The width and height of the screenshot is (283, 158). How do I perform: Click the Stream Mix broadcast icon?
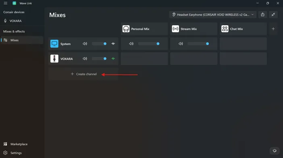[x=175, y=29]
